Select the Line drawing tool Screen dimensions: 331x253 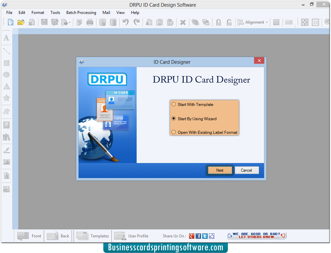tap(7, 51)
